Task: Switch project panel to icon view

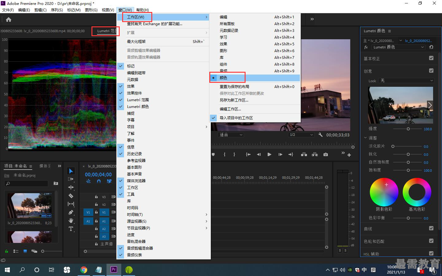Action: [x=25, y=251]
